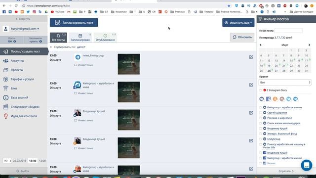Check the Facebook Владимир Куцый account

pos(260,153)
